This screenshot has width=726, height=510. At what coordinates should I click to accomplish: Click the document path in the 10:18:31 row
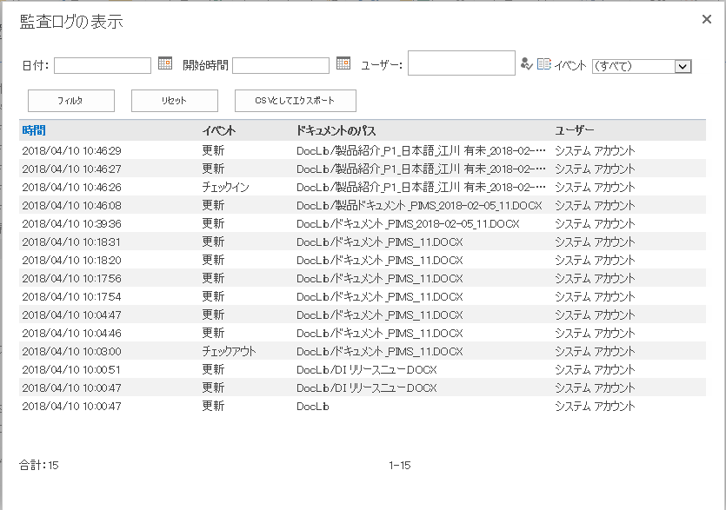(380, 242)
